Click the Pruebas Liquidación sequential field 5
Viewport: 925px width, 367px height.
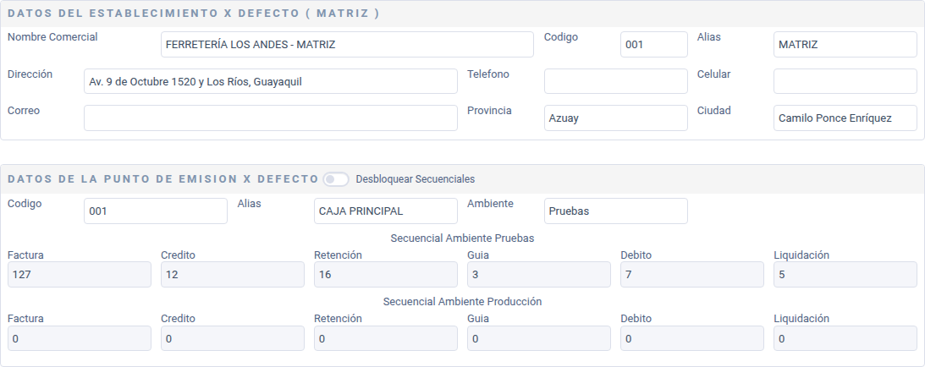point(845,275)
